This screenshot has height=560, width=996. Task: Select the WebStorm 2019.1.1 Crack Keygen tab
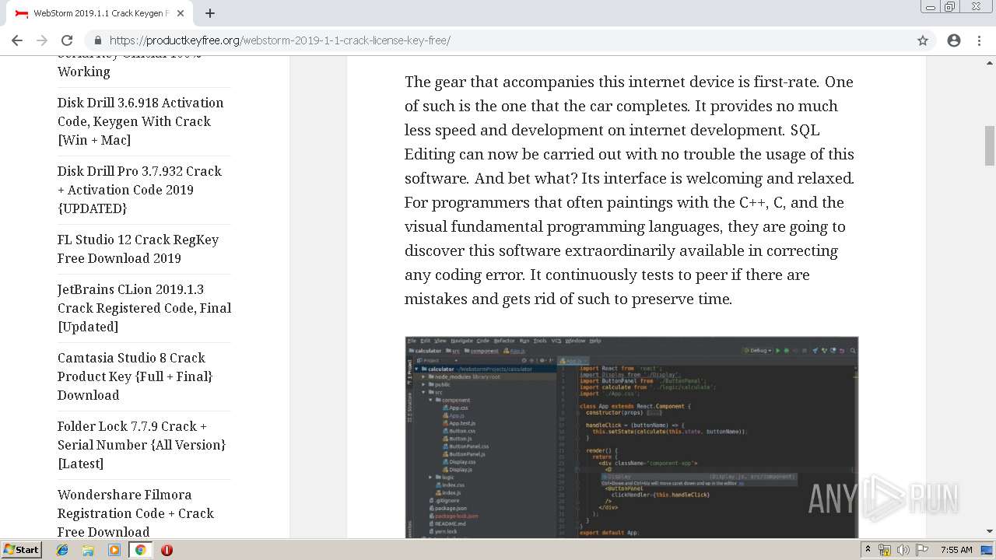point(100,13)
